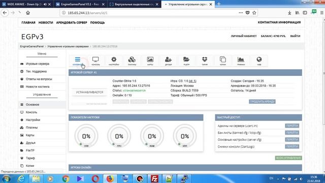325x183 pixels.
Task: Click the БАЛАНС: 4790 РУБ. link
Action: (x=273, y=36)
